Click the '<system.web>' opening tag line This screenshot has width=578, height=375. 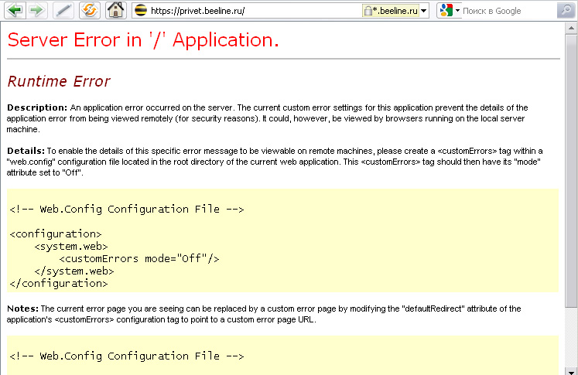(x=71, y=247)
